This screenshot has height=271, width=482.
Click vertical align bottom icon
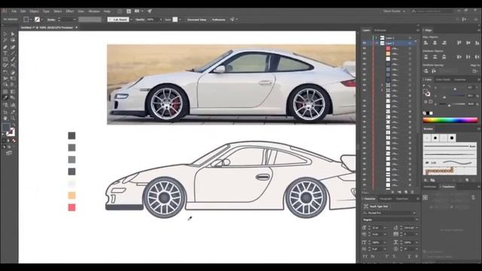(477, 43)
